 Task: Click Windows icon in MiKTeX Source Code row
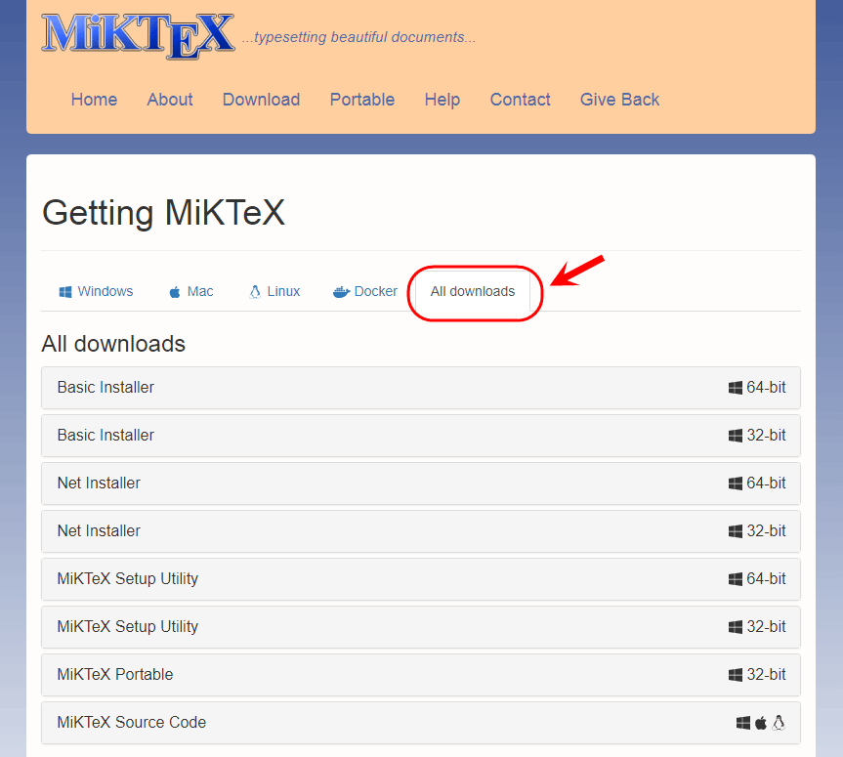pos(743,723)
